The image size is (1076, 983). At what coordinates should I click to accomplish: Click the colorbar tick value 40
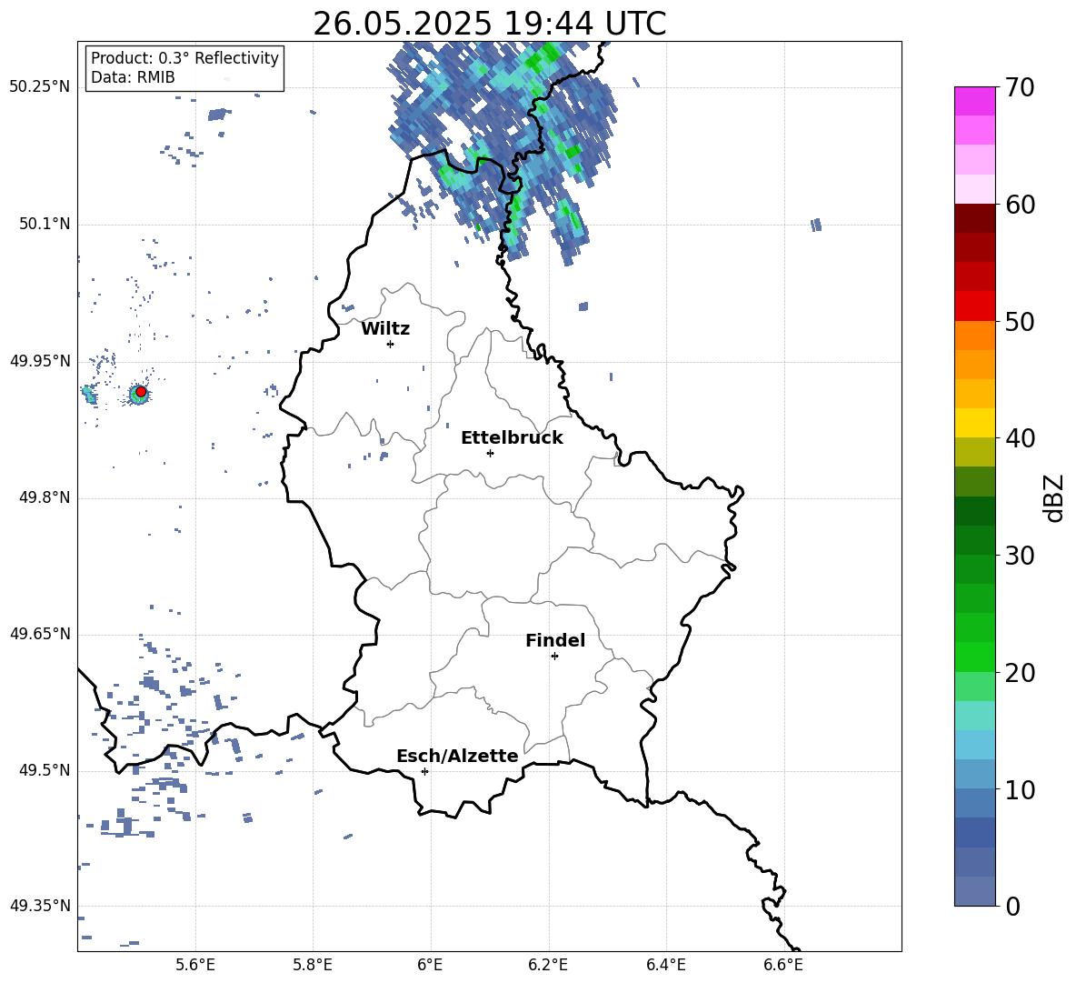1020,438
